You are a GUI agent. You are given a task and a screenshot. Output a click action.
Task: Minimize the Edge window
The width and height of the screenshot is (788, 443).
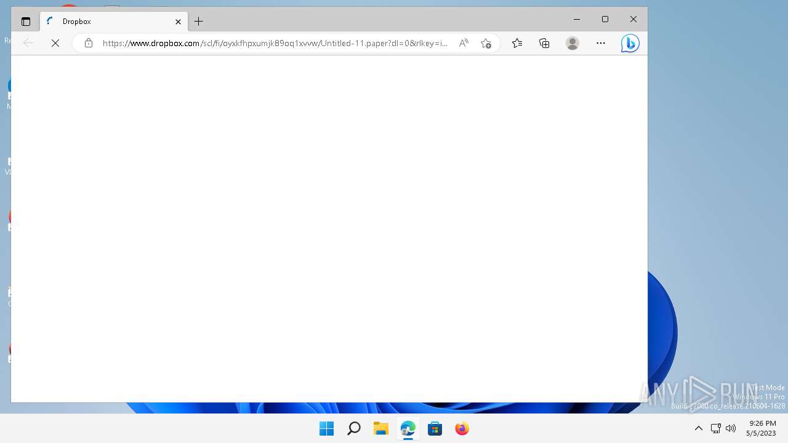pos(577,20)
